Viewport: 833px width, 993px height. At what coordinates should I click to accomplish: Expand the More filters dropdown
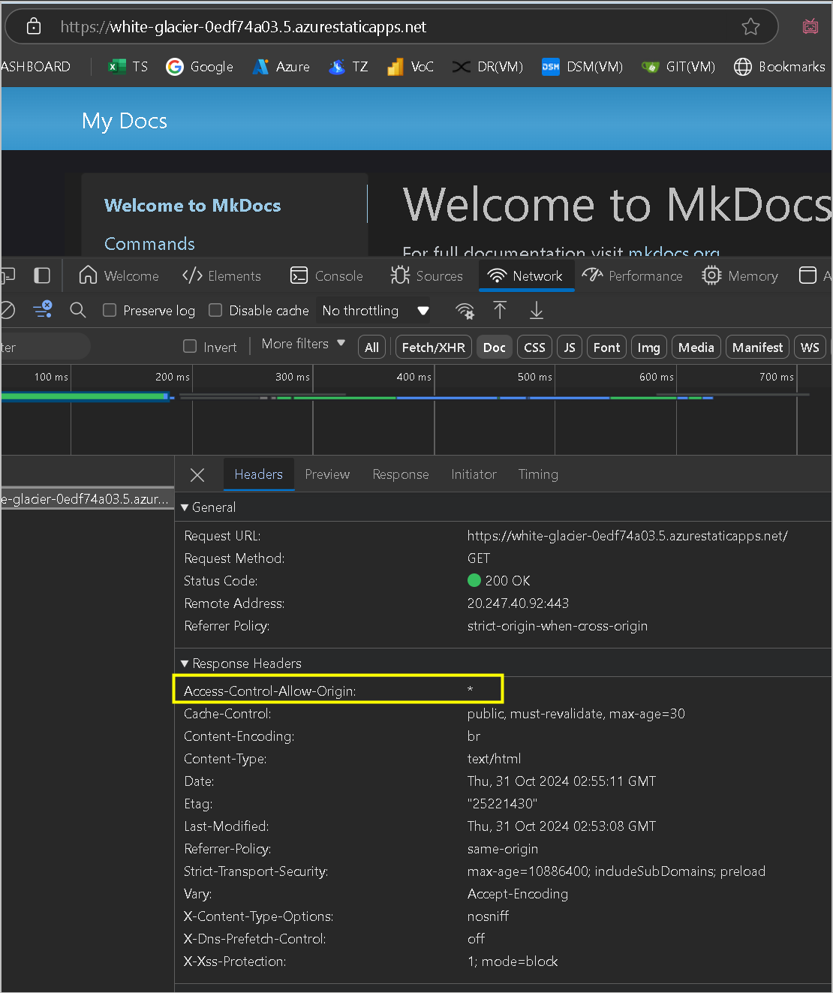[x=303, y=344]
